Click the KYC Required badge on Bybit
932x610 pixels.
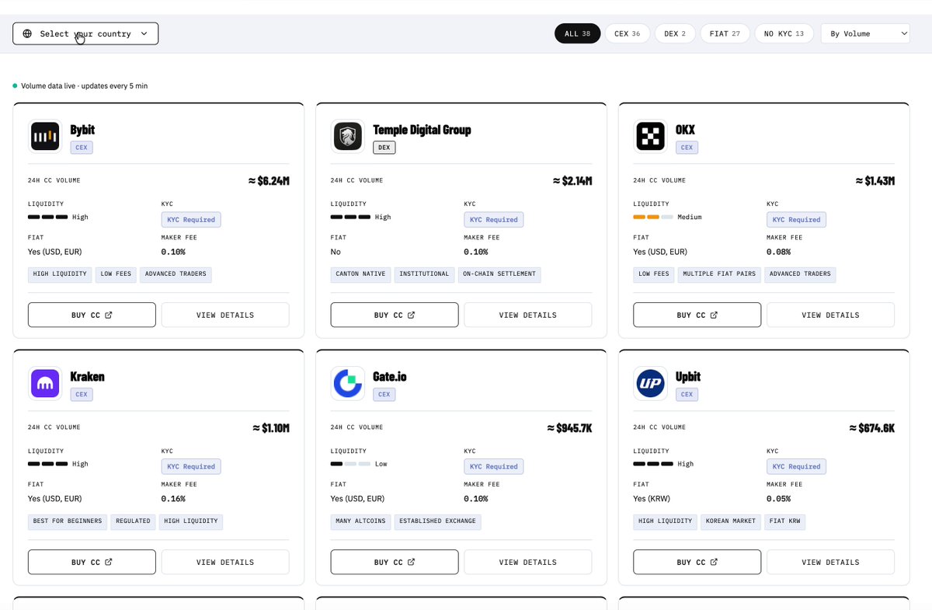pyautogui.click(x=191, y=220)
